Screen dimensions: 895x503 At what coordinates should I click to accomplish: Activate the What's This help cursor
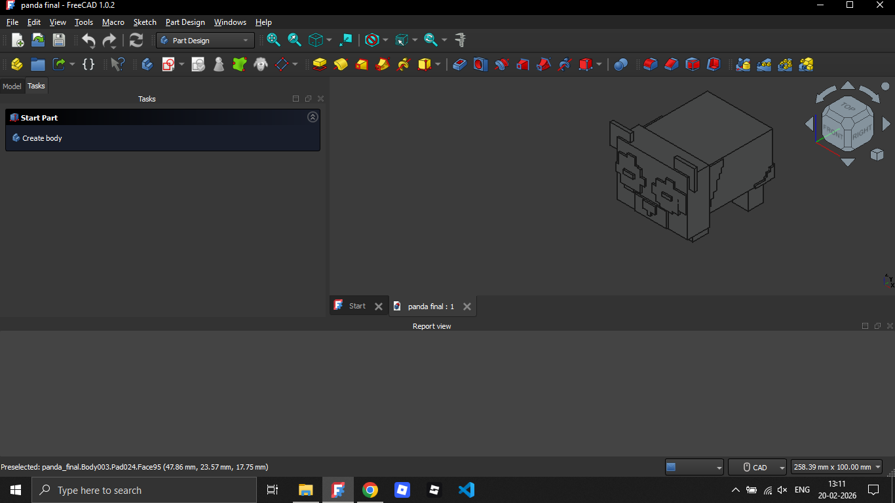(117, 64)
